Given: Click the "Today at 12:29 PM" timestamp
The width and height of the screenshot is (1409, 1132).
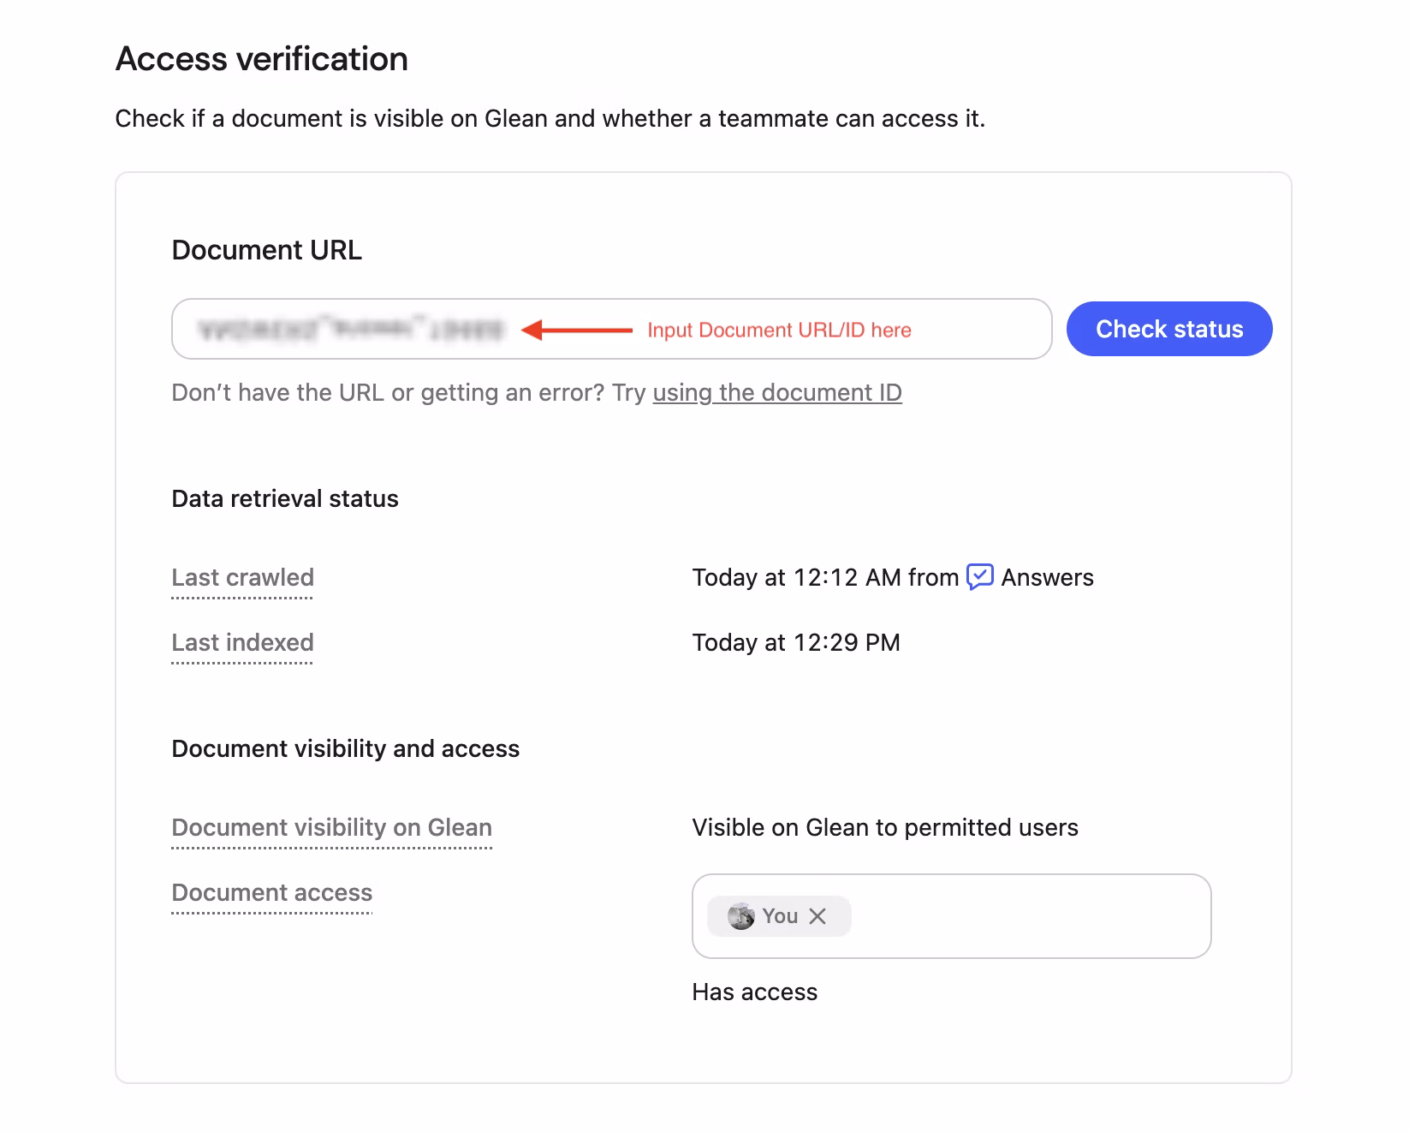Looking at the screenshot, I should pyautogui.click(x=795, y=642).
